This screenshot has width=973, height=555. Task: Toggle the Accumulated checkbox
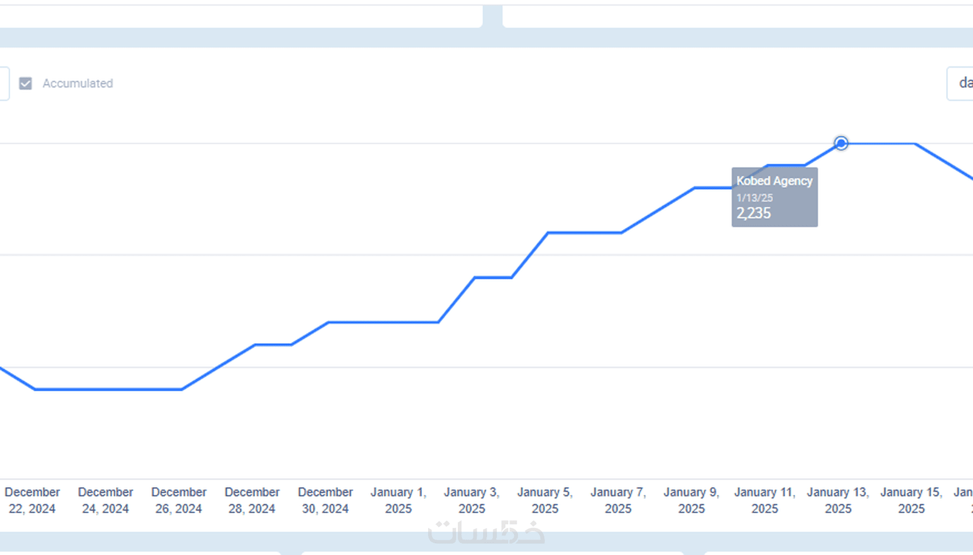click(x=25, y=84)
